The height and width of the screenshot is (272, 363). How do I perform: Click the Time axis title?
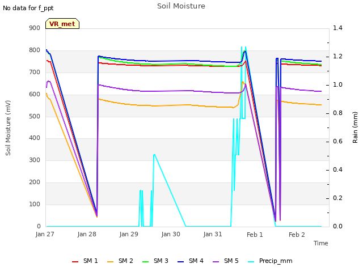tap(321, 243)
